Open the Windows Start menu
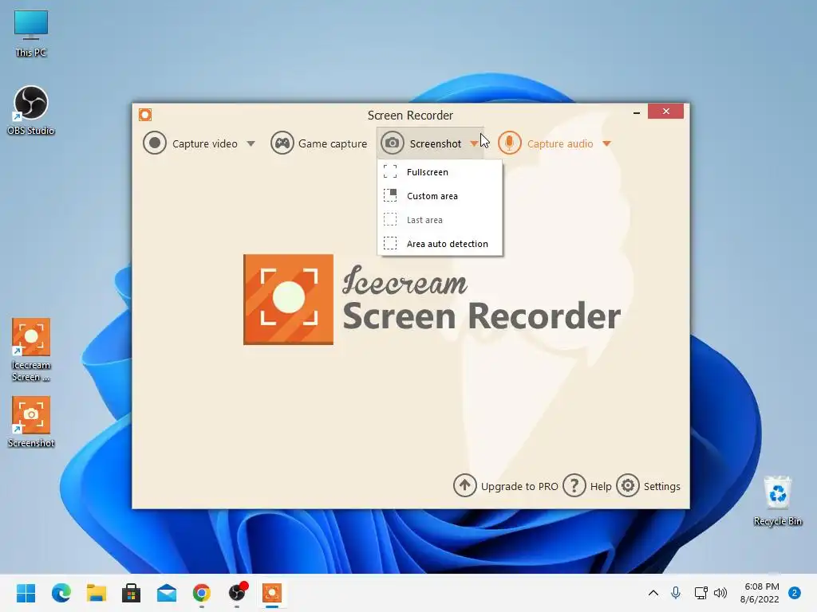 click(26, 593)
